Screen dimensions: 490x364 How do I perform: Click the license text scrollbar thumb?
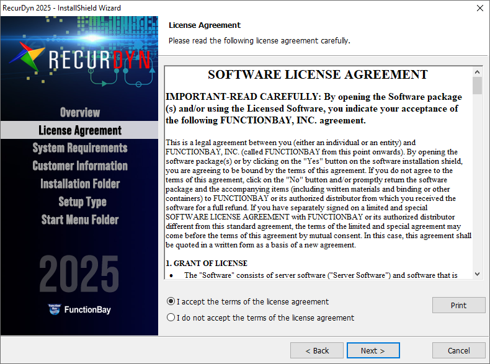(x=477, y=86)
